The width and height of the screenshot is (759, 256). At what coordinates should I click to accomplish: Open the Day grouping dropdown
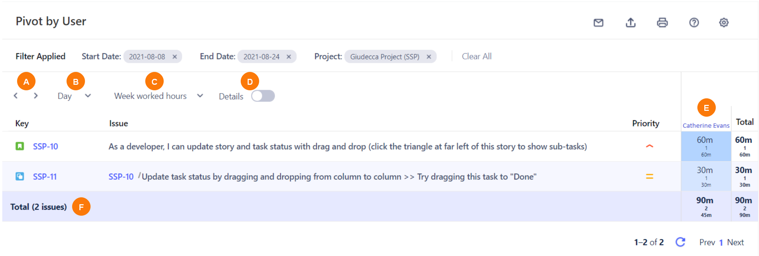point(74,96)
